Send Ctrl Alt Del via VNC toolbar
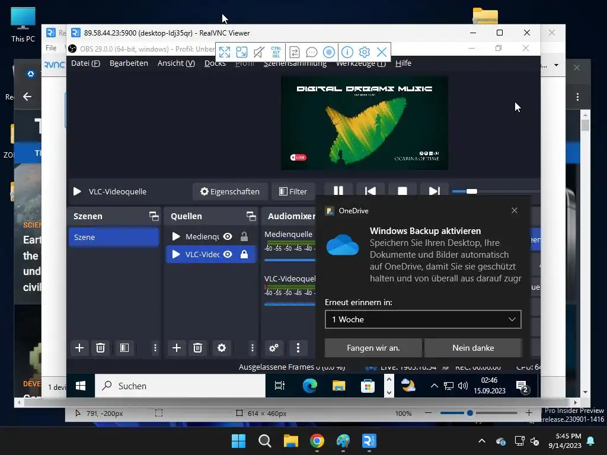 click(x=276, y=52)
